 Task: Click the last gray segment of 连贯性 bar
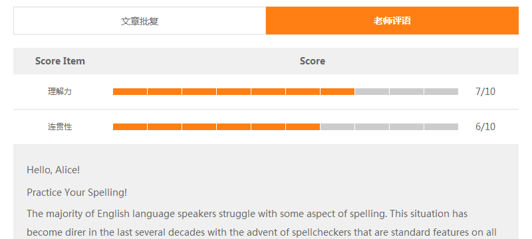442,127
